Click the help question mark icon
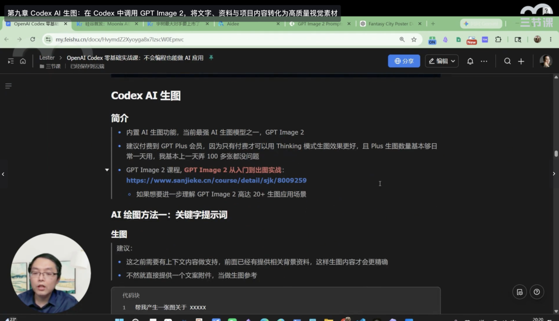Viewport: 559px width, 321px height. (537, 292)
